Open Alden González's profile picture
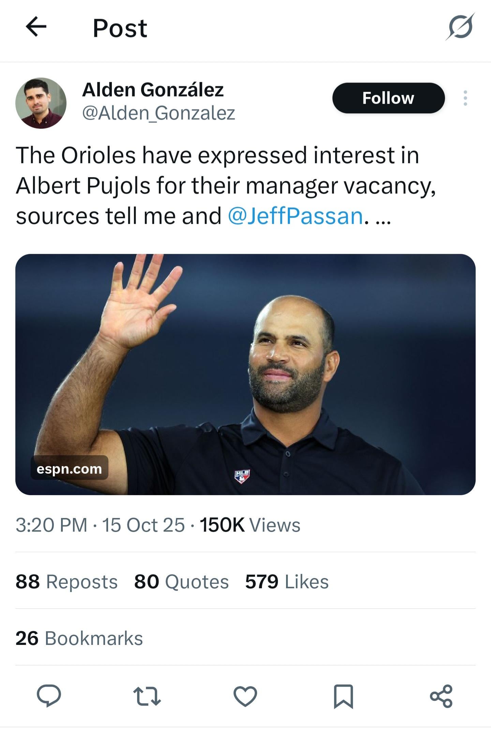Screen dimensions: 491x736 point(41,103)
